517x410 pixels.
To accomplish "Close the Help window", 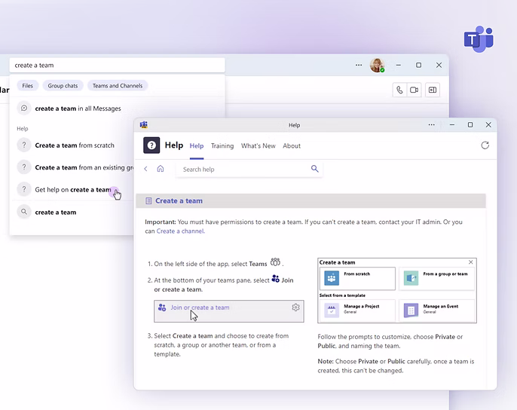I will click(488, 124).
